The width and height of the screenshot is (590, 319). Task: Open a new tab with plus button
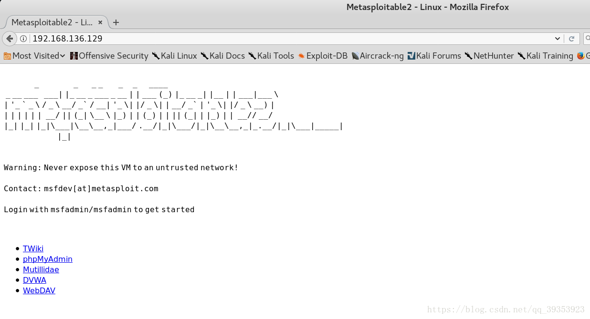pyautogui.click(x=116, y=22)
